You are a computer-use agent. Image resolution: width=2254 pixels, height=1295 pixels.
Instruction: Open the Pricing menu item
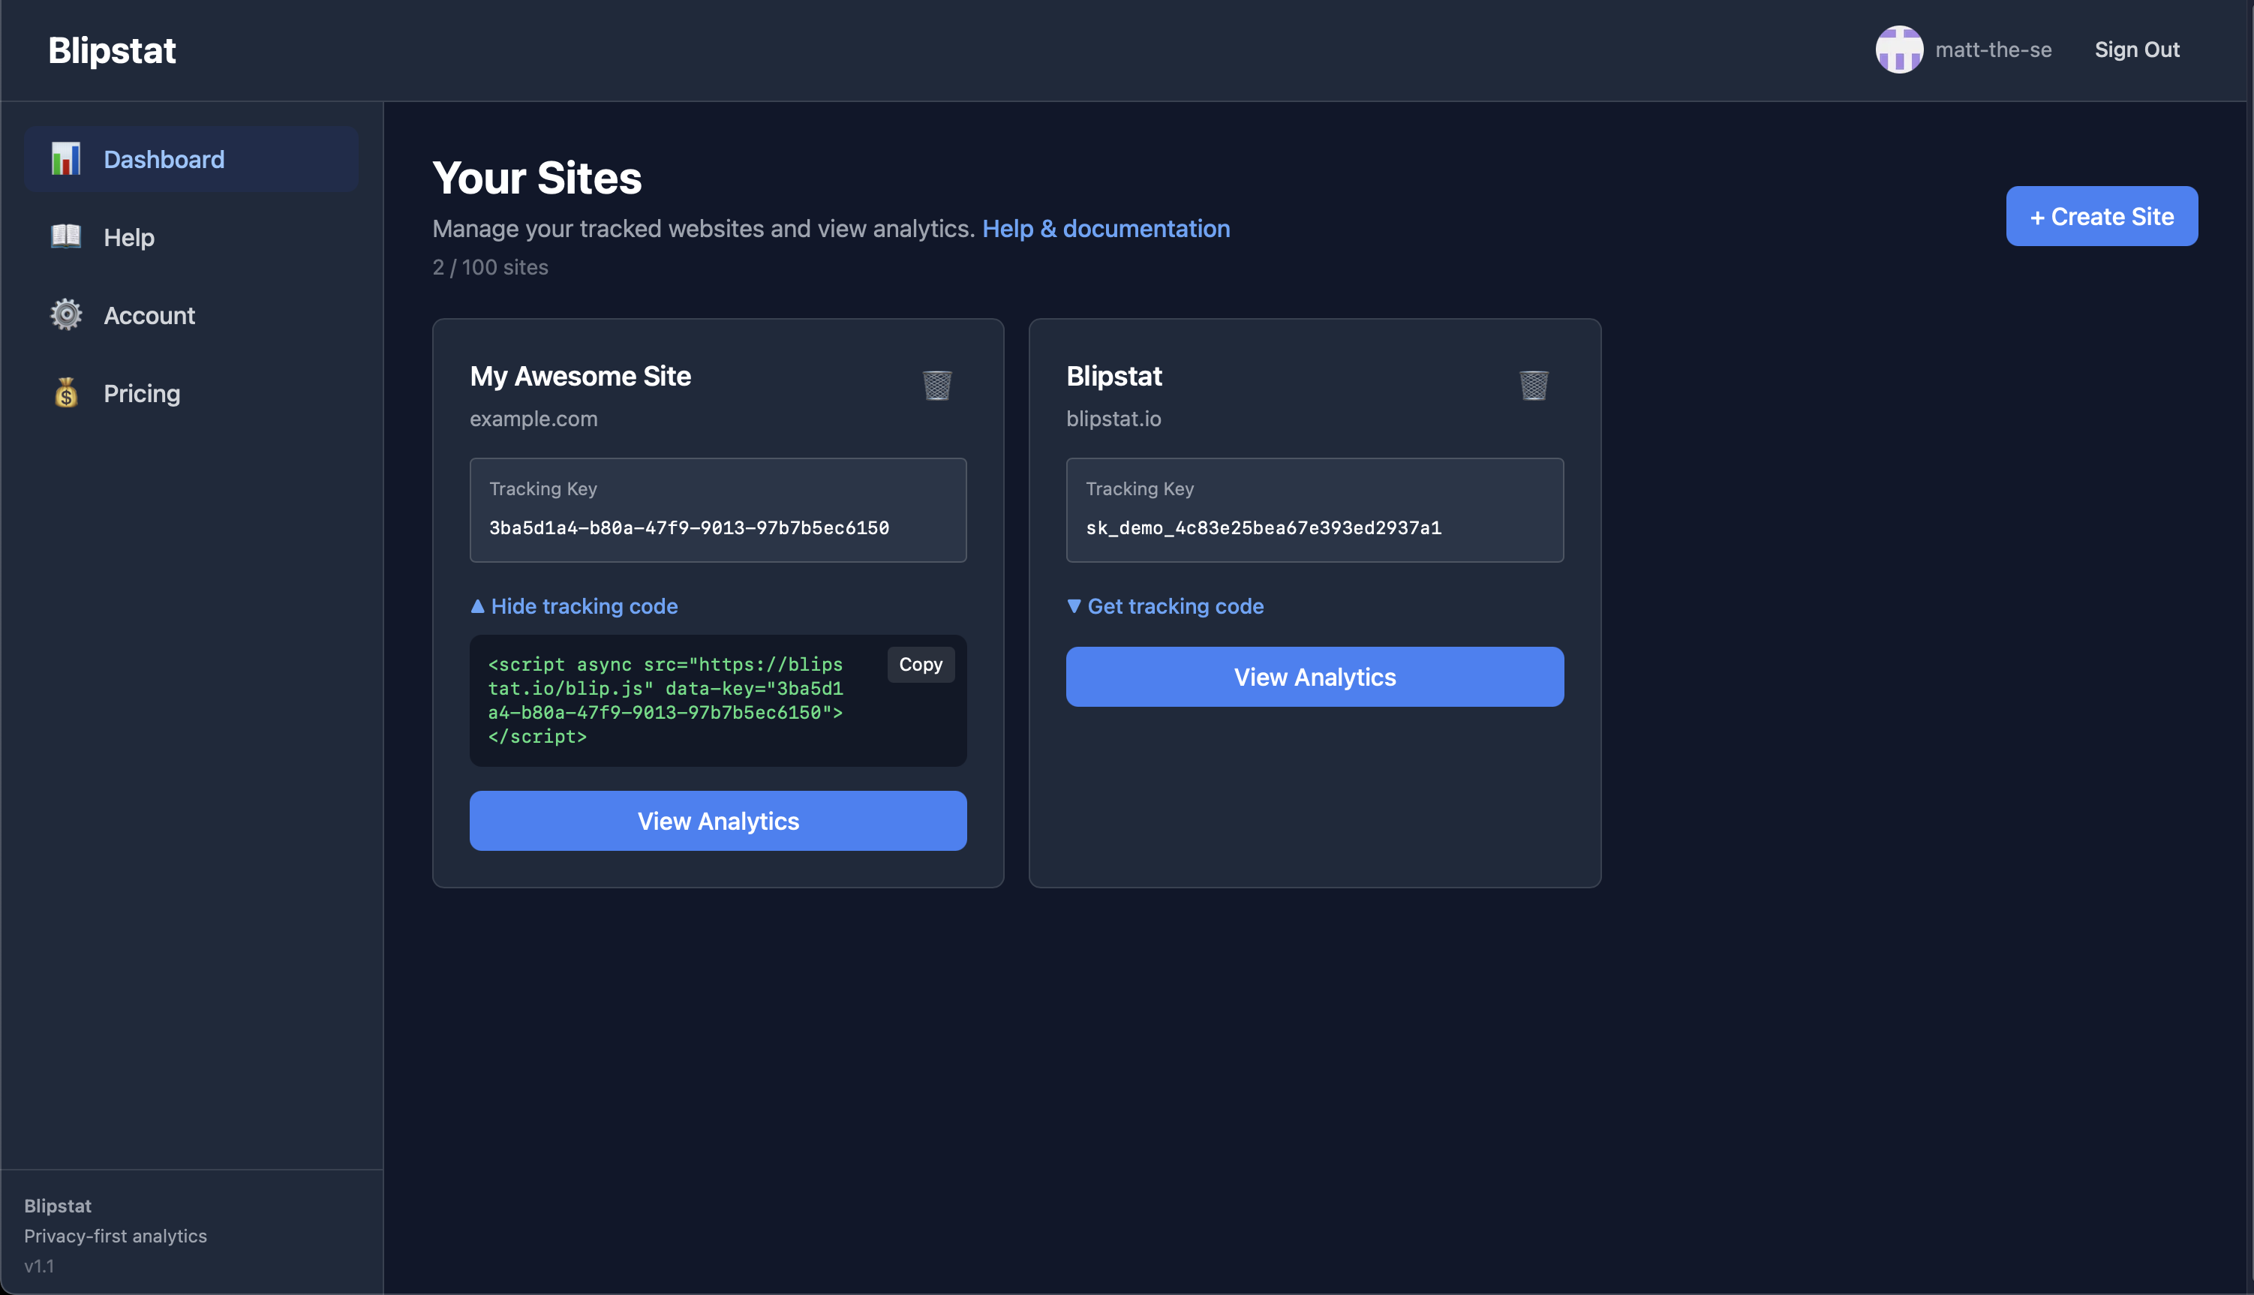tap(143, 393)
